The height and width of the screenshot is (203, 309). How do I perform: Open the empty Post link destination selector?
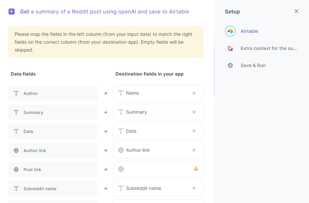coord(155,169)
